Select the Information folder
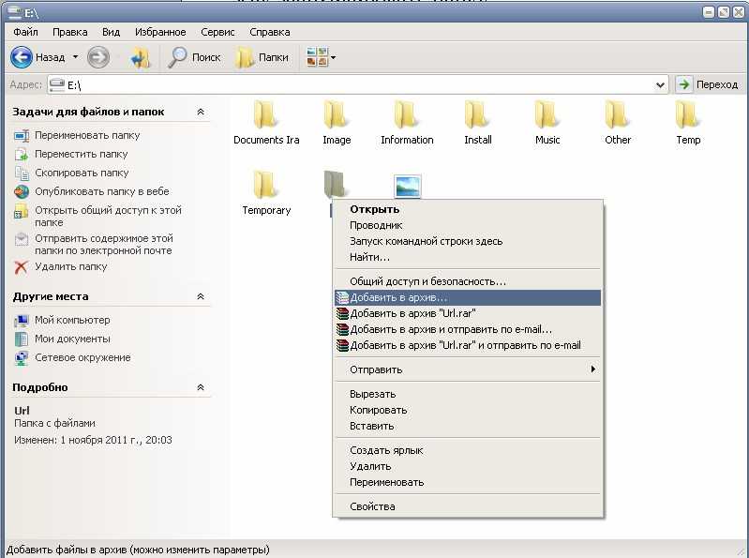Viewport: 749px width, 558px height. 407,123
